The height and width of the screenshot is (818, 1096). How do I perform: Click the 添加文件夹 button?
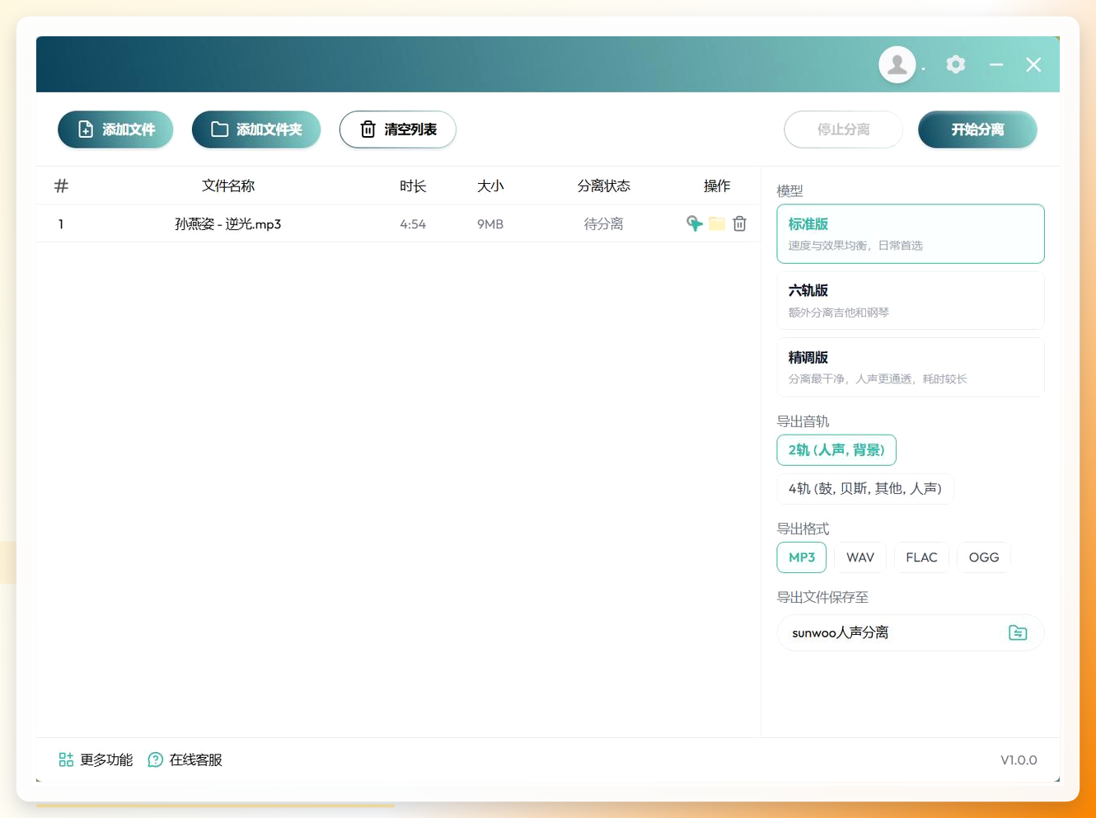[256, 129]
